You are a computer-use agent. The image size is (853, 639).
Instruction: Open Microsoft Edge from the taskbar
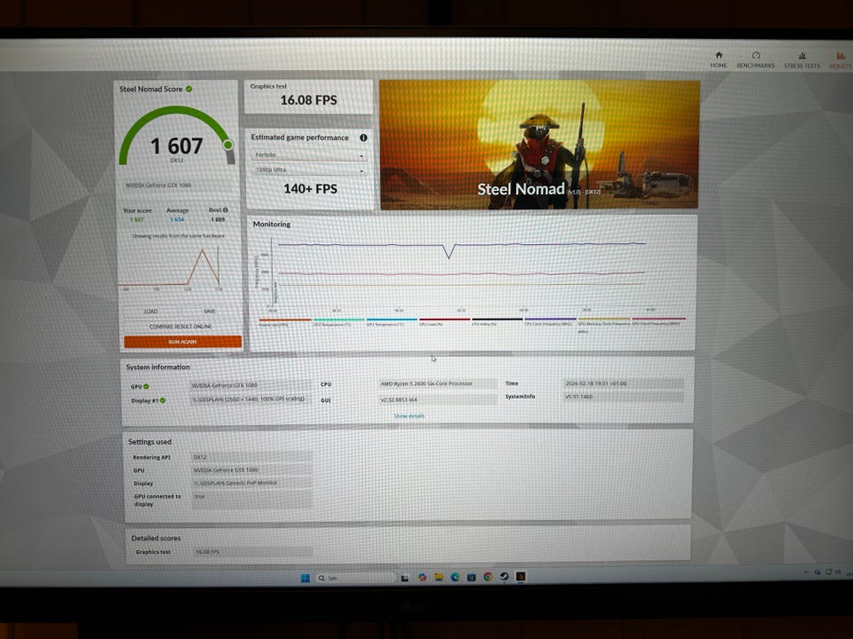tap(455, 577)
